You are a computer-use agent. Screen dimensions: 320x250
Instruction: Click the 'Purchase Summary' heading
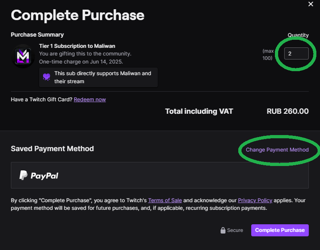point(37,35)
